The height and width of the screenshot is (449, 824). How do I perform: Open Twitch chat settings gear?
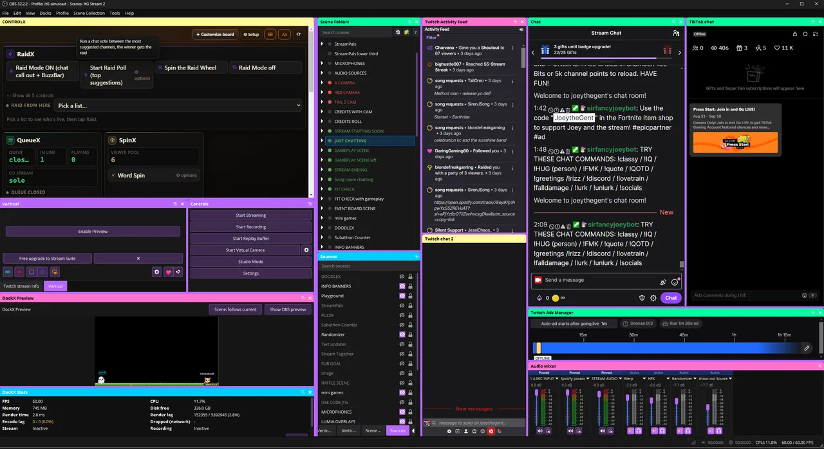tap(653, 298)
